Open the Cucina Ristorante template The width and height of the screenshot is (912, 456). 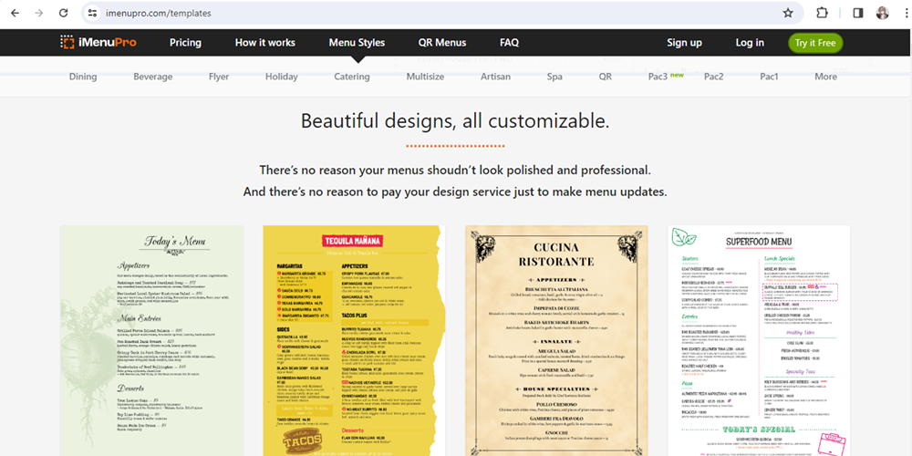point(556,340)
